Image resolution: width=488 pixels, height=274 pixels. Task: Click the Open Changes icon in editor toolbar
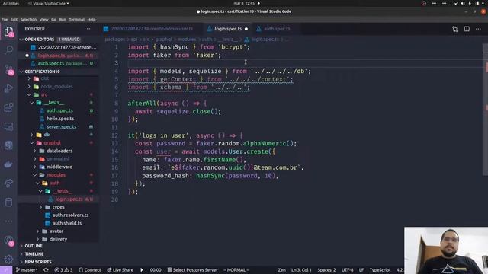pos(455,29)
